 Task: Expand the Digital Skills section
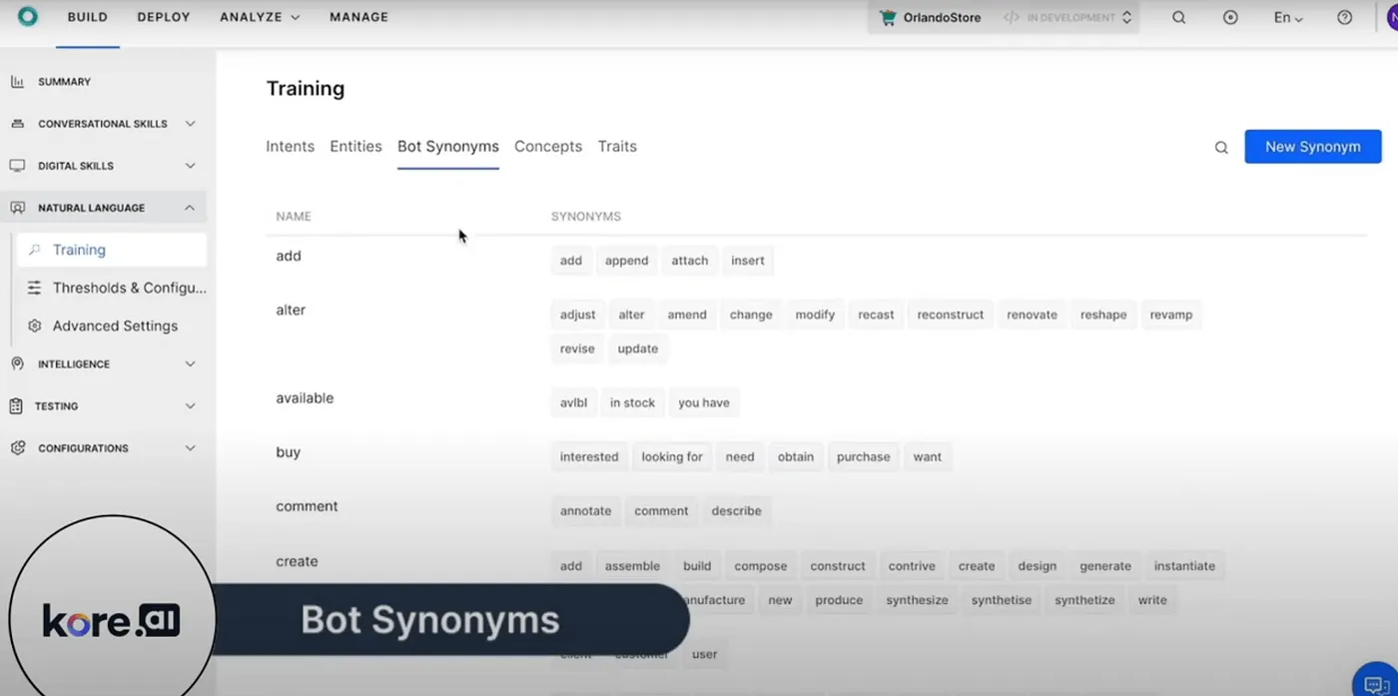tap(190, 166)
